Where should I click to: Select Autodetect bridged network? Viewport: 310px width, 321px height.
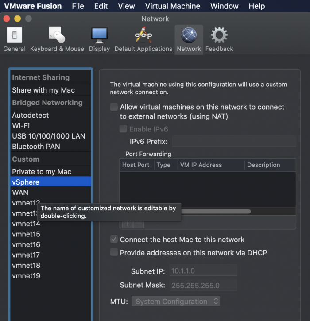tap(50, 115)
